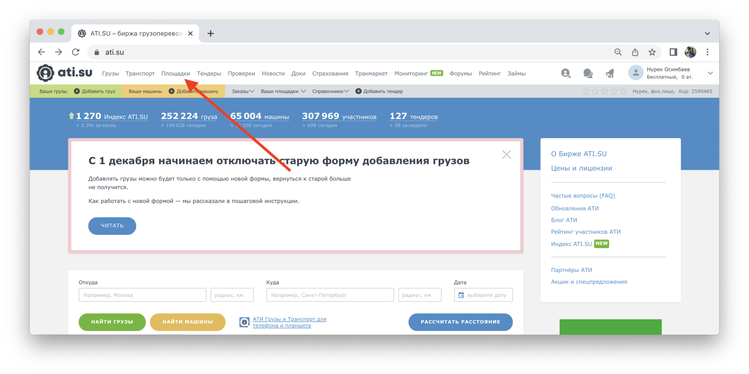The width and height of the screenshot is (749, 374).
Task: Bookmark page with the star icon
Action: (652, 52)
